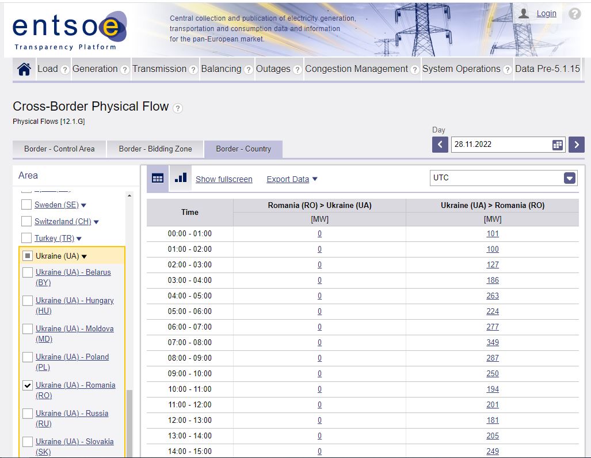Open help icon next to Congestion Management
This screenshot has height=458, width=591.
tap(415, 69)
